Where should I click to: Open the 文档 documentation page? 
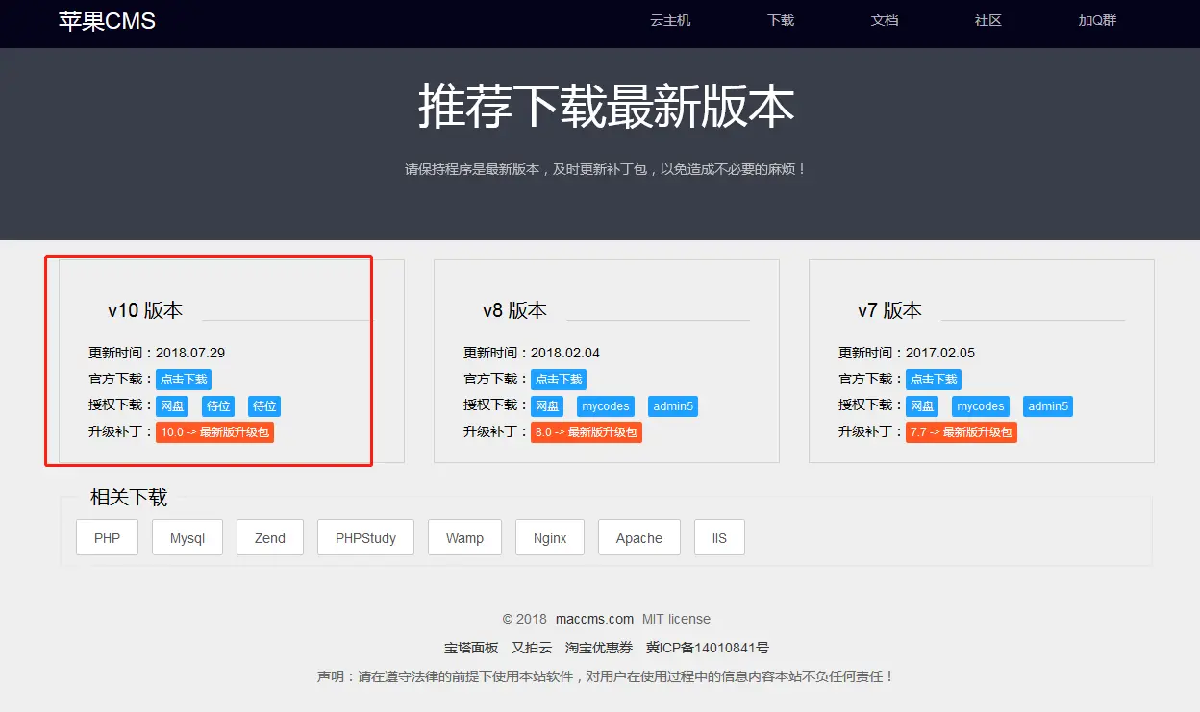tap(884, 20)
